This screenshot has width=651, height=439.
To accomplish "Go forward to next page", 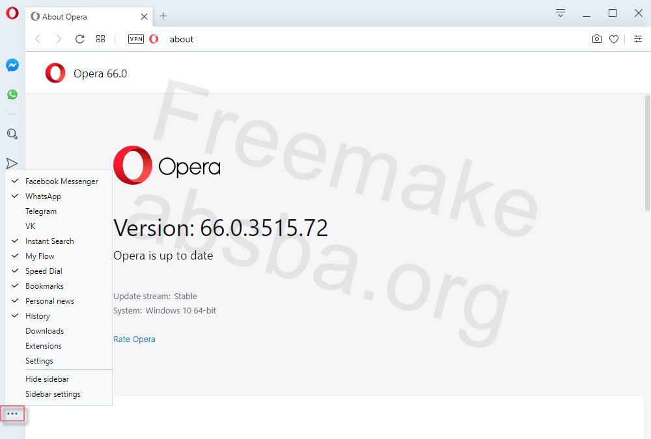I will point(59,39).
